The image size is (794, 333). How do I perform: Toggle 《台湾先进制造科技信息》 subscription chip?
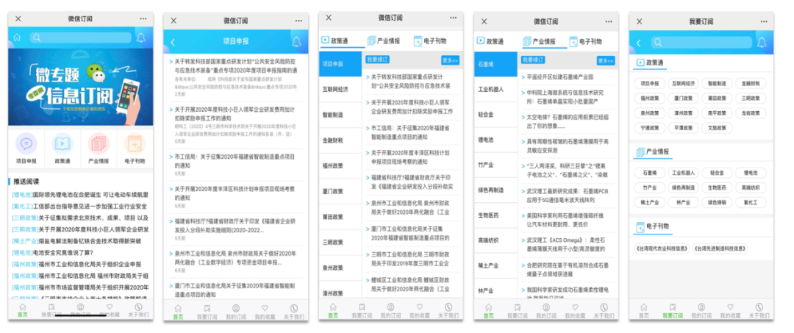click(x=720, y=248)
